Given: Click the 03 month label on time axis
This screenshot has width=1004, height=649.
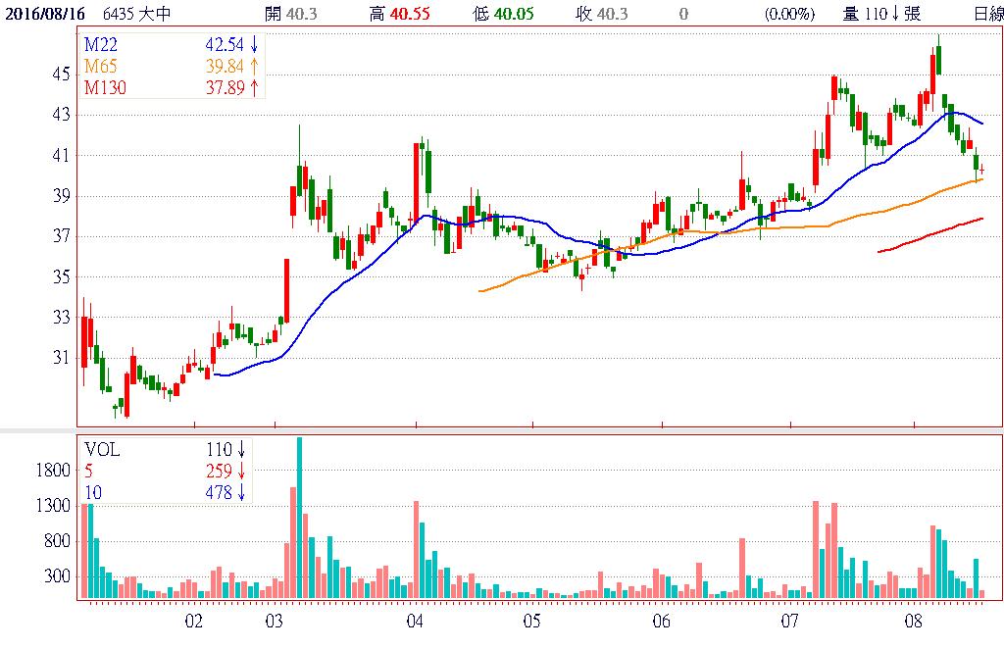Looking at the screenshot, I should click(274, 622).
